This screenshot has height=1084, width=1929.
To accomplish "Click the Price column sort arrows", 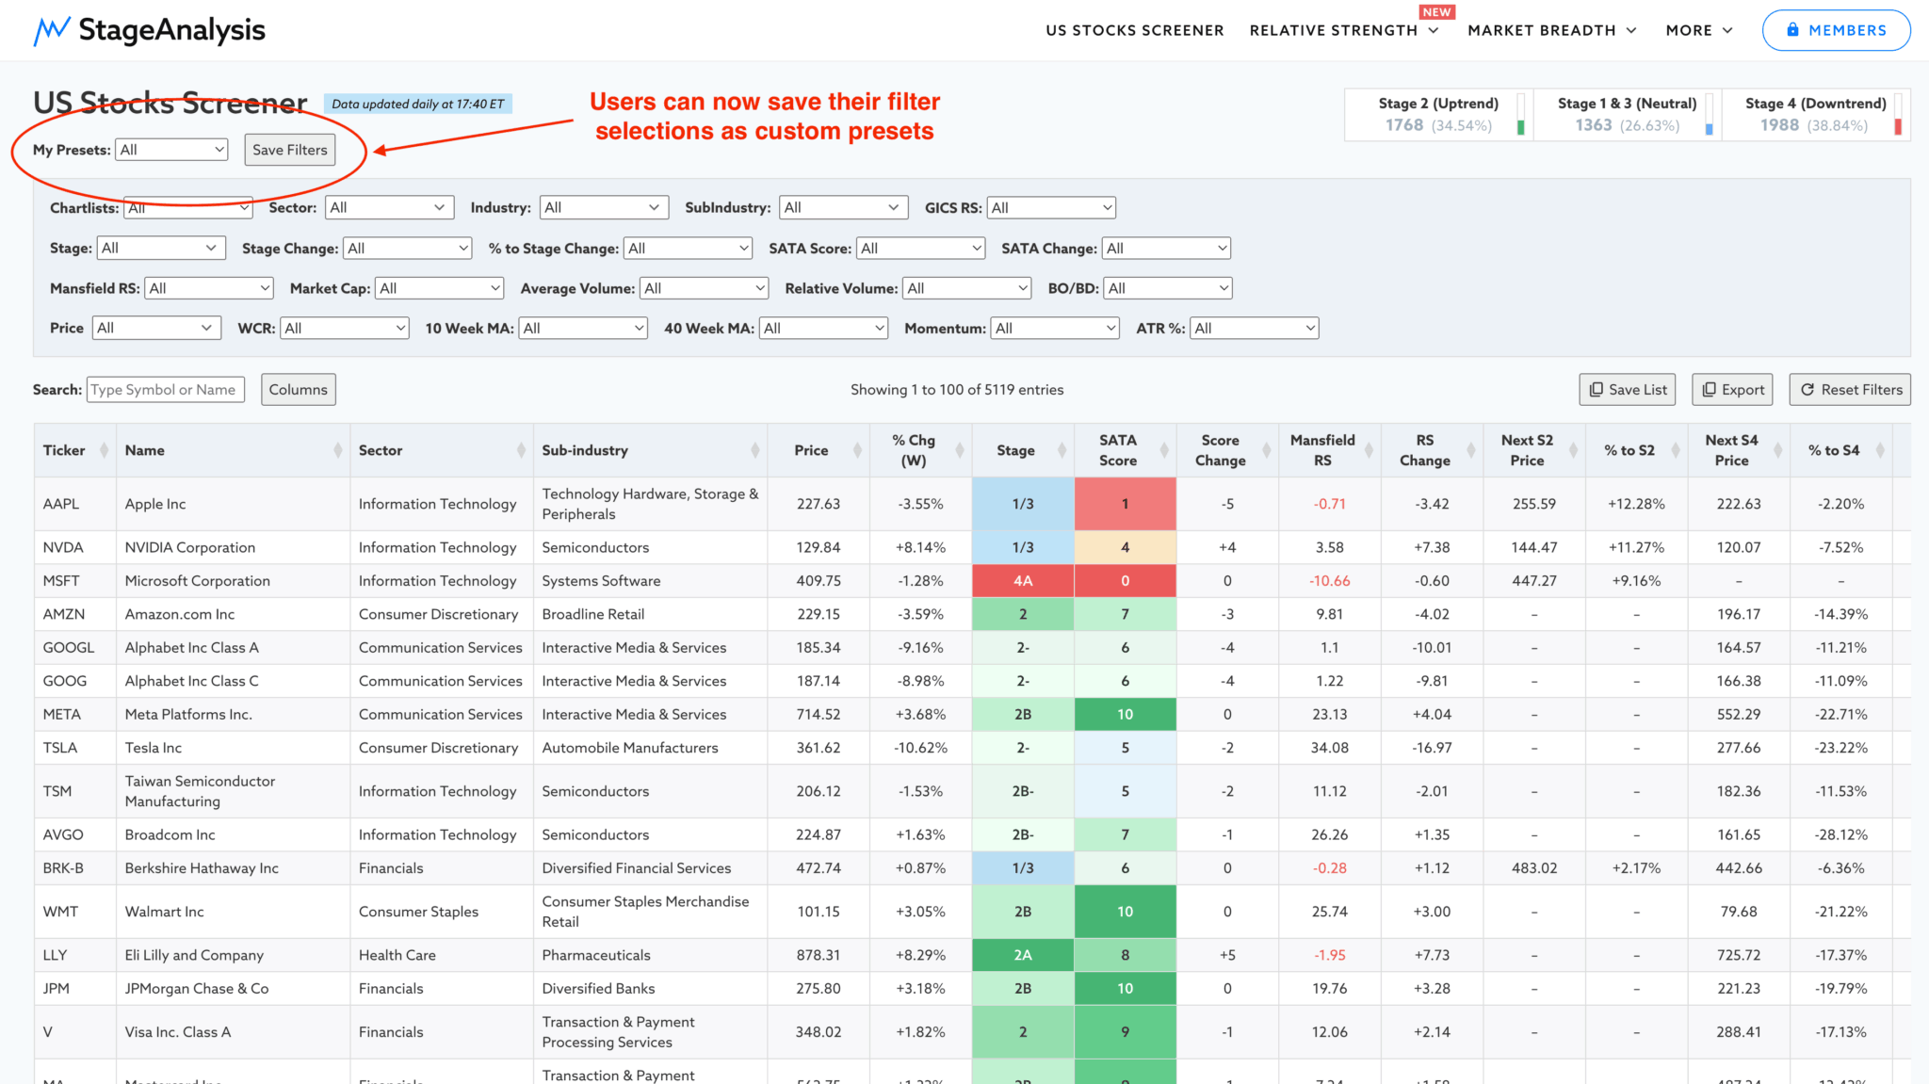I will point(857,450).
